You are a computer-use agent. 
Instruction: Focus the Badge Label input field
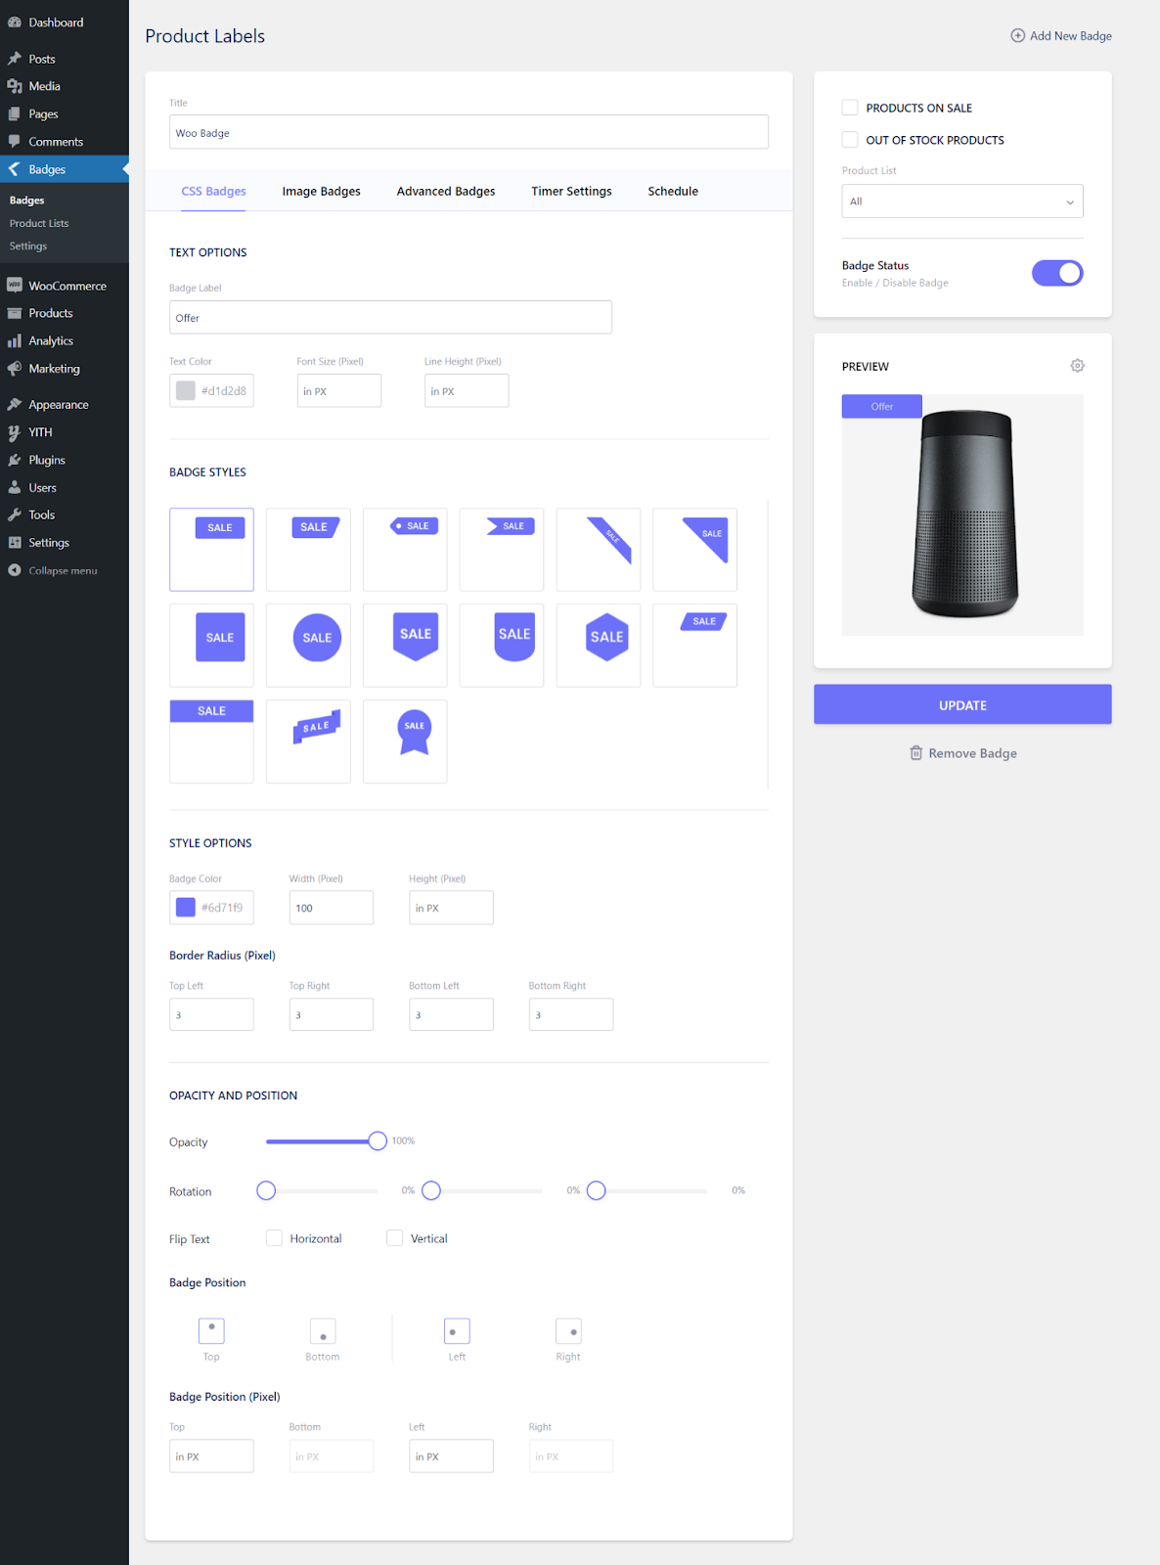[x=390, y=317]
